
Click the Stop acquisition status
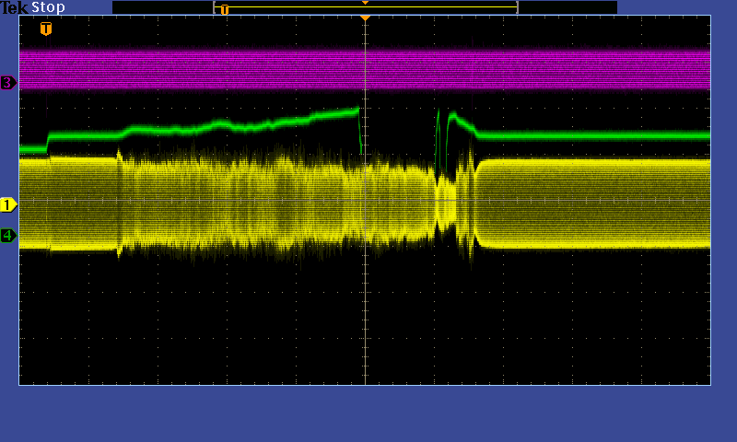(48, 7)
